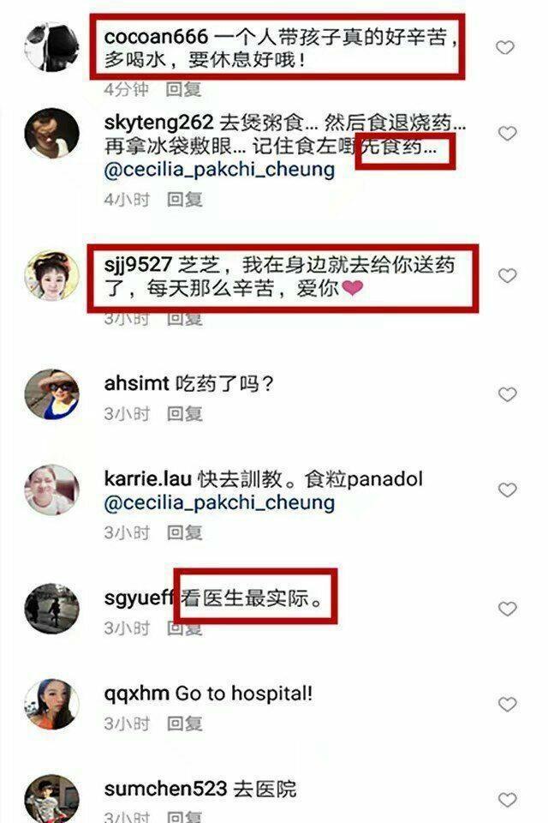View sjj9527's avatar
The image size is (548, 823).
tap(51, 275)
